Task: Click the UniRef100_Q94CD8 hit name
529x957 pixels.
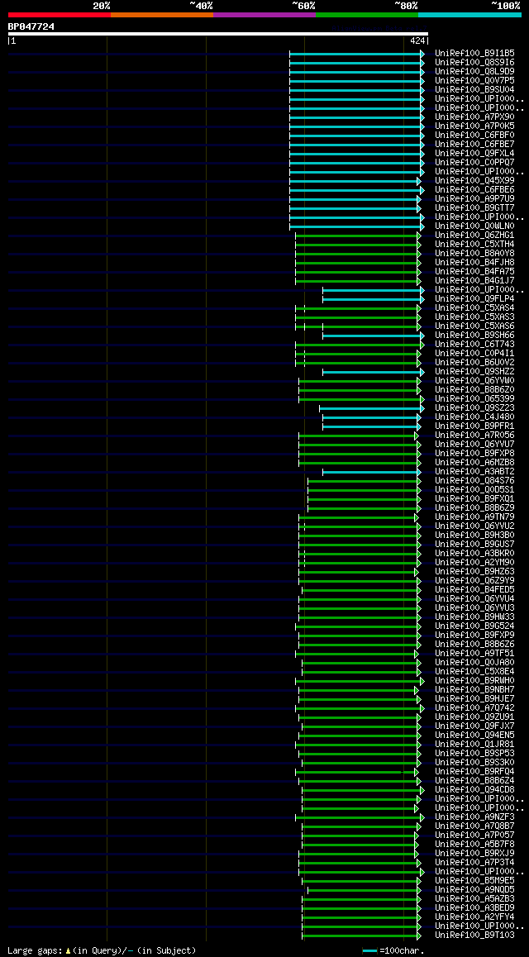Action: point(474,790)
